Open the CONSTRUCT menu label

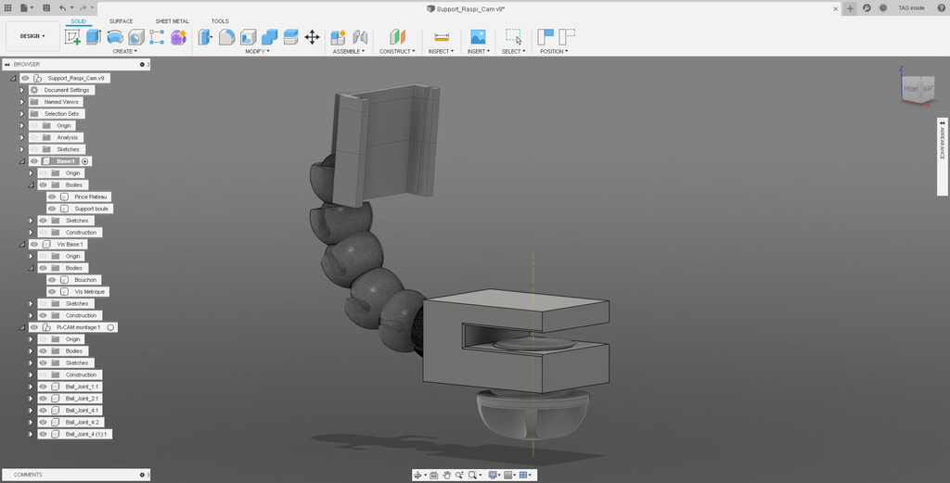(x=397, y=51)
